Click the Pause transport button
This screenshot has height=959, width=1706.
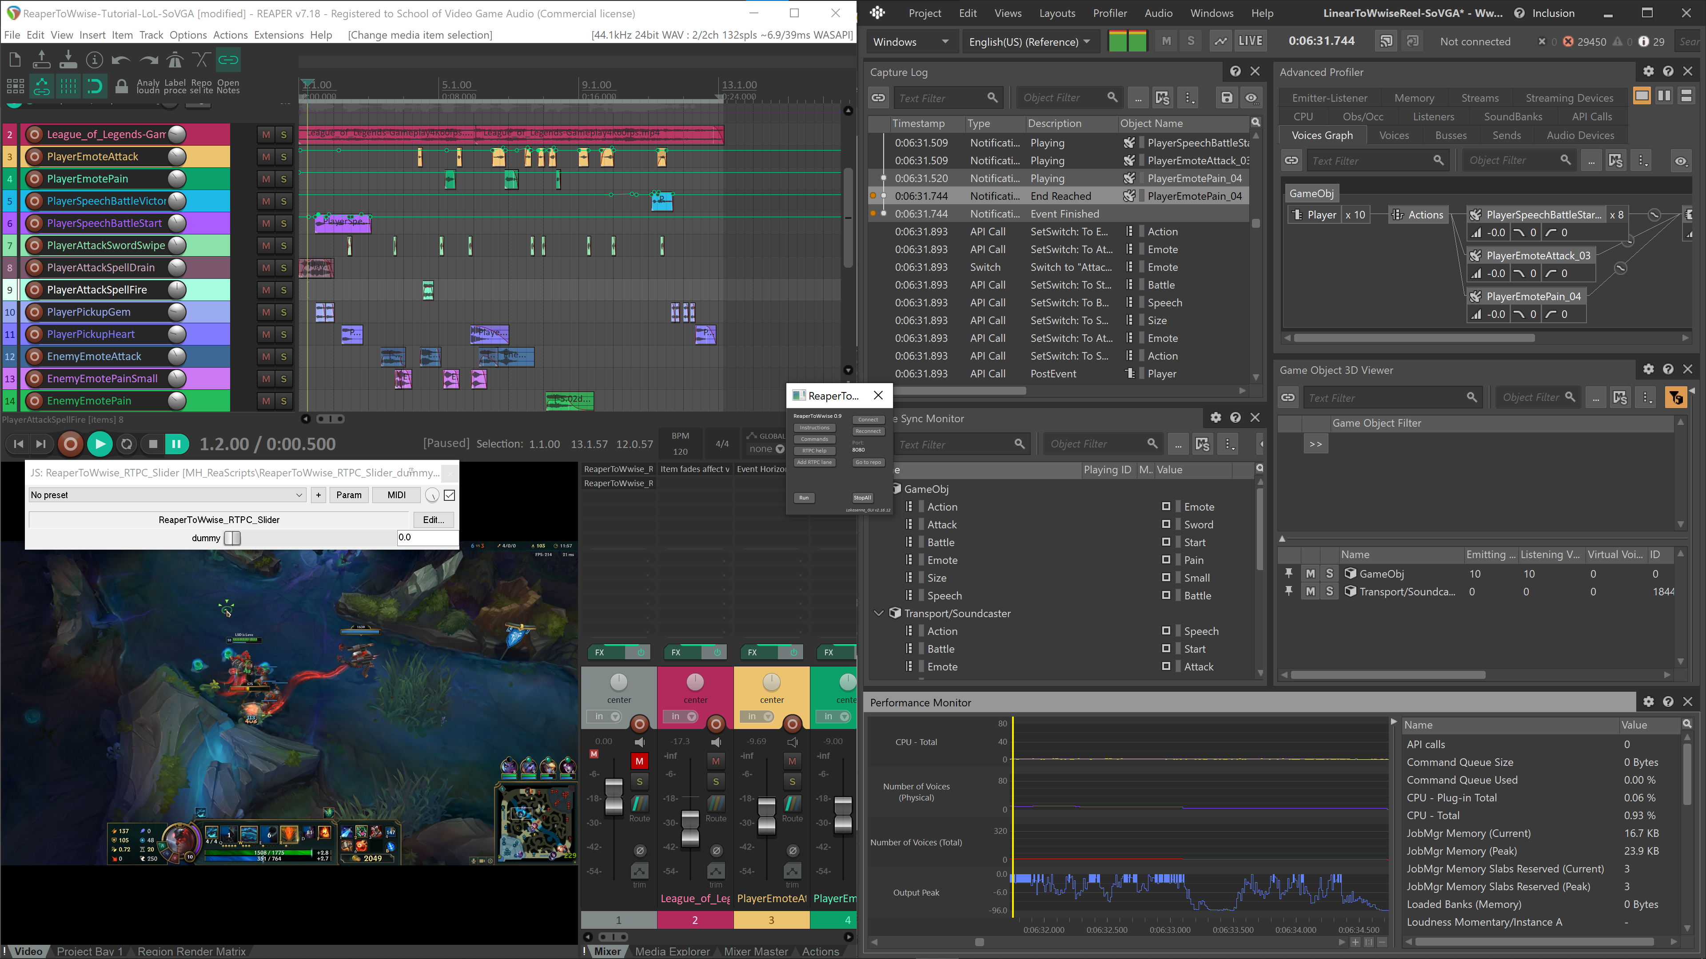[x=177, y=444]
